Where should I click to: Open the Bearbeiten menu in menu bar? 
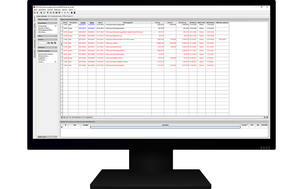point(42,10)
